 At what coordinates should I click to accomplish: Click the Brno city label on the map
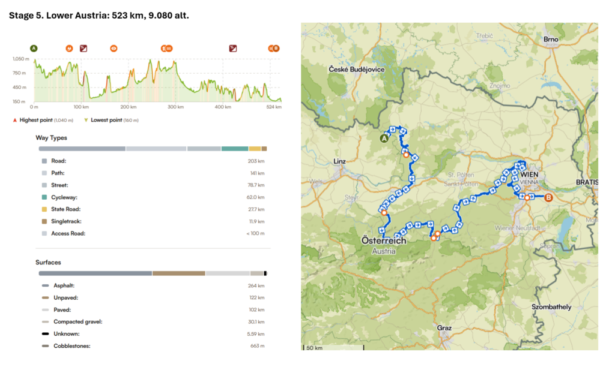(551, 40)
